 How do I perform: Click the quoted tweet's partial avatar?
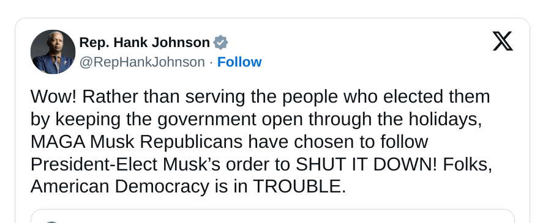click(51, 222)
